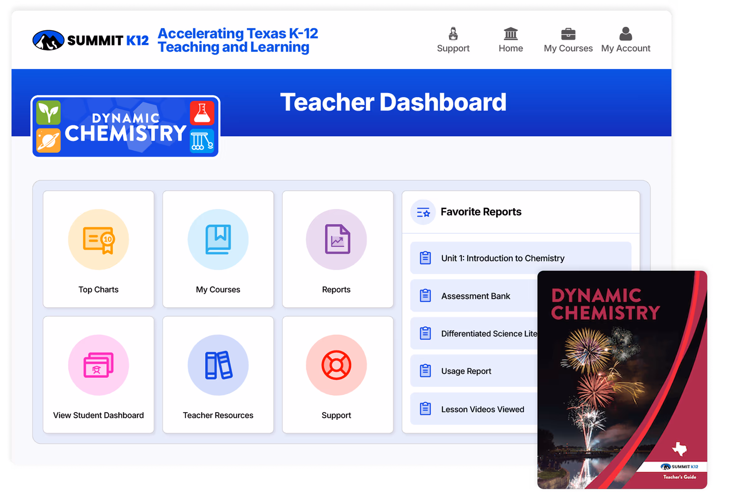
Task: Click the Summit K12 logo on guide cover
Action: click(680, 467)
